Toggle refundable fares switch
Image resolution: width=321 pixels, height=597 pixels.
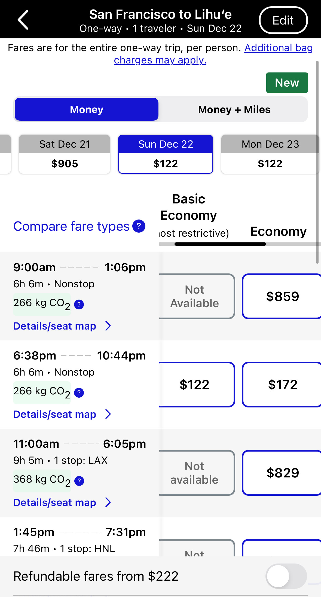point(286,576)
